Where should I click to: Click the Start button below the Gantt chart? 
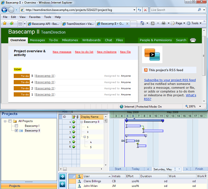click(118, 169)
